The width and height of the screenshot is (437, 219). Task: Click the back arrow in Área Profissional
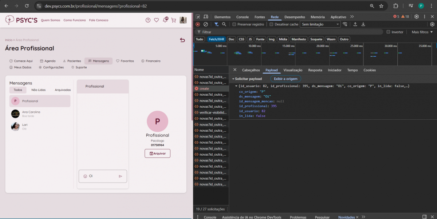pyautogui.click(x=182, y=40)
